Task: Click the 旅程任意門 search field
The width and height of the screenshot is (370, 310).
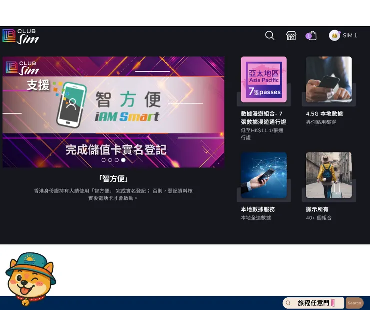Action: 313,303
